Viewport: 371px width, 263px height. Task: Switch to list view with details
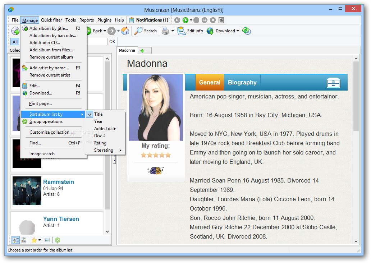click(x=16, y=240)
